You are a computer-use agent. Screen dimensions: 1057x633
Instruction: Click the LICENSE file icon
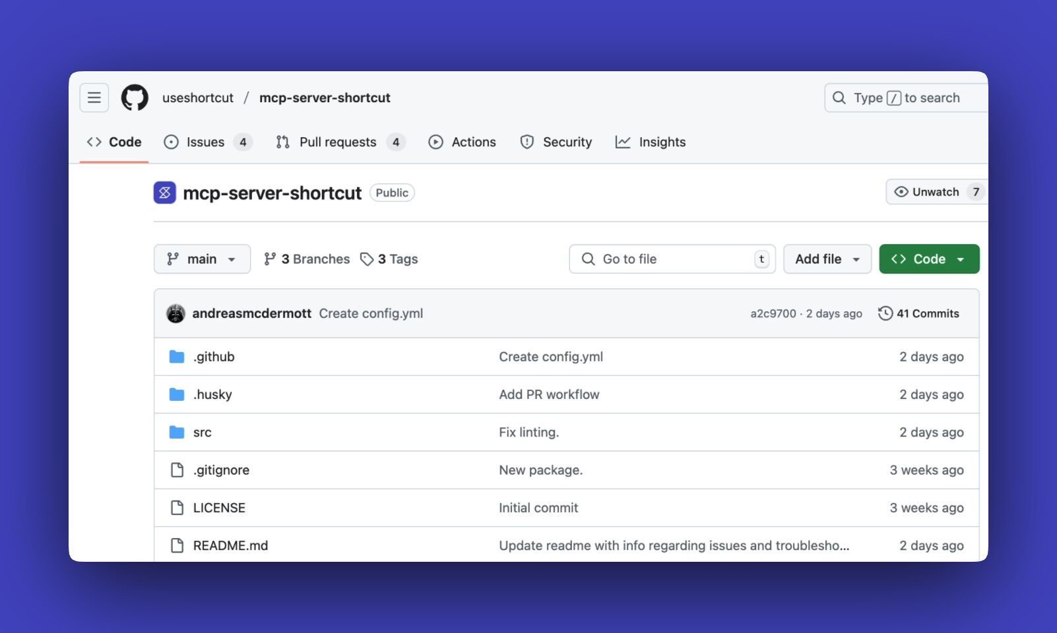pos(177,507)
